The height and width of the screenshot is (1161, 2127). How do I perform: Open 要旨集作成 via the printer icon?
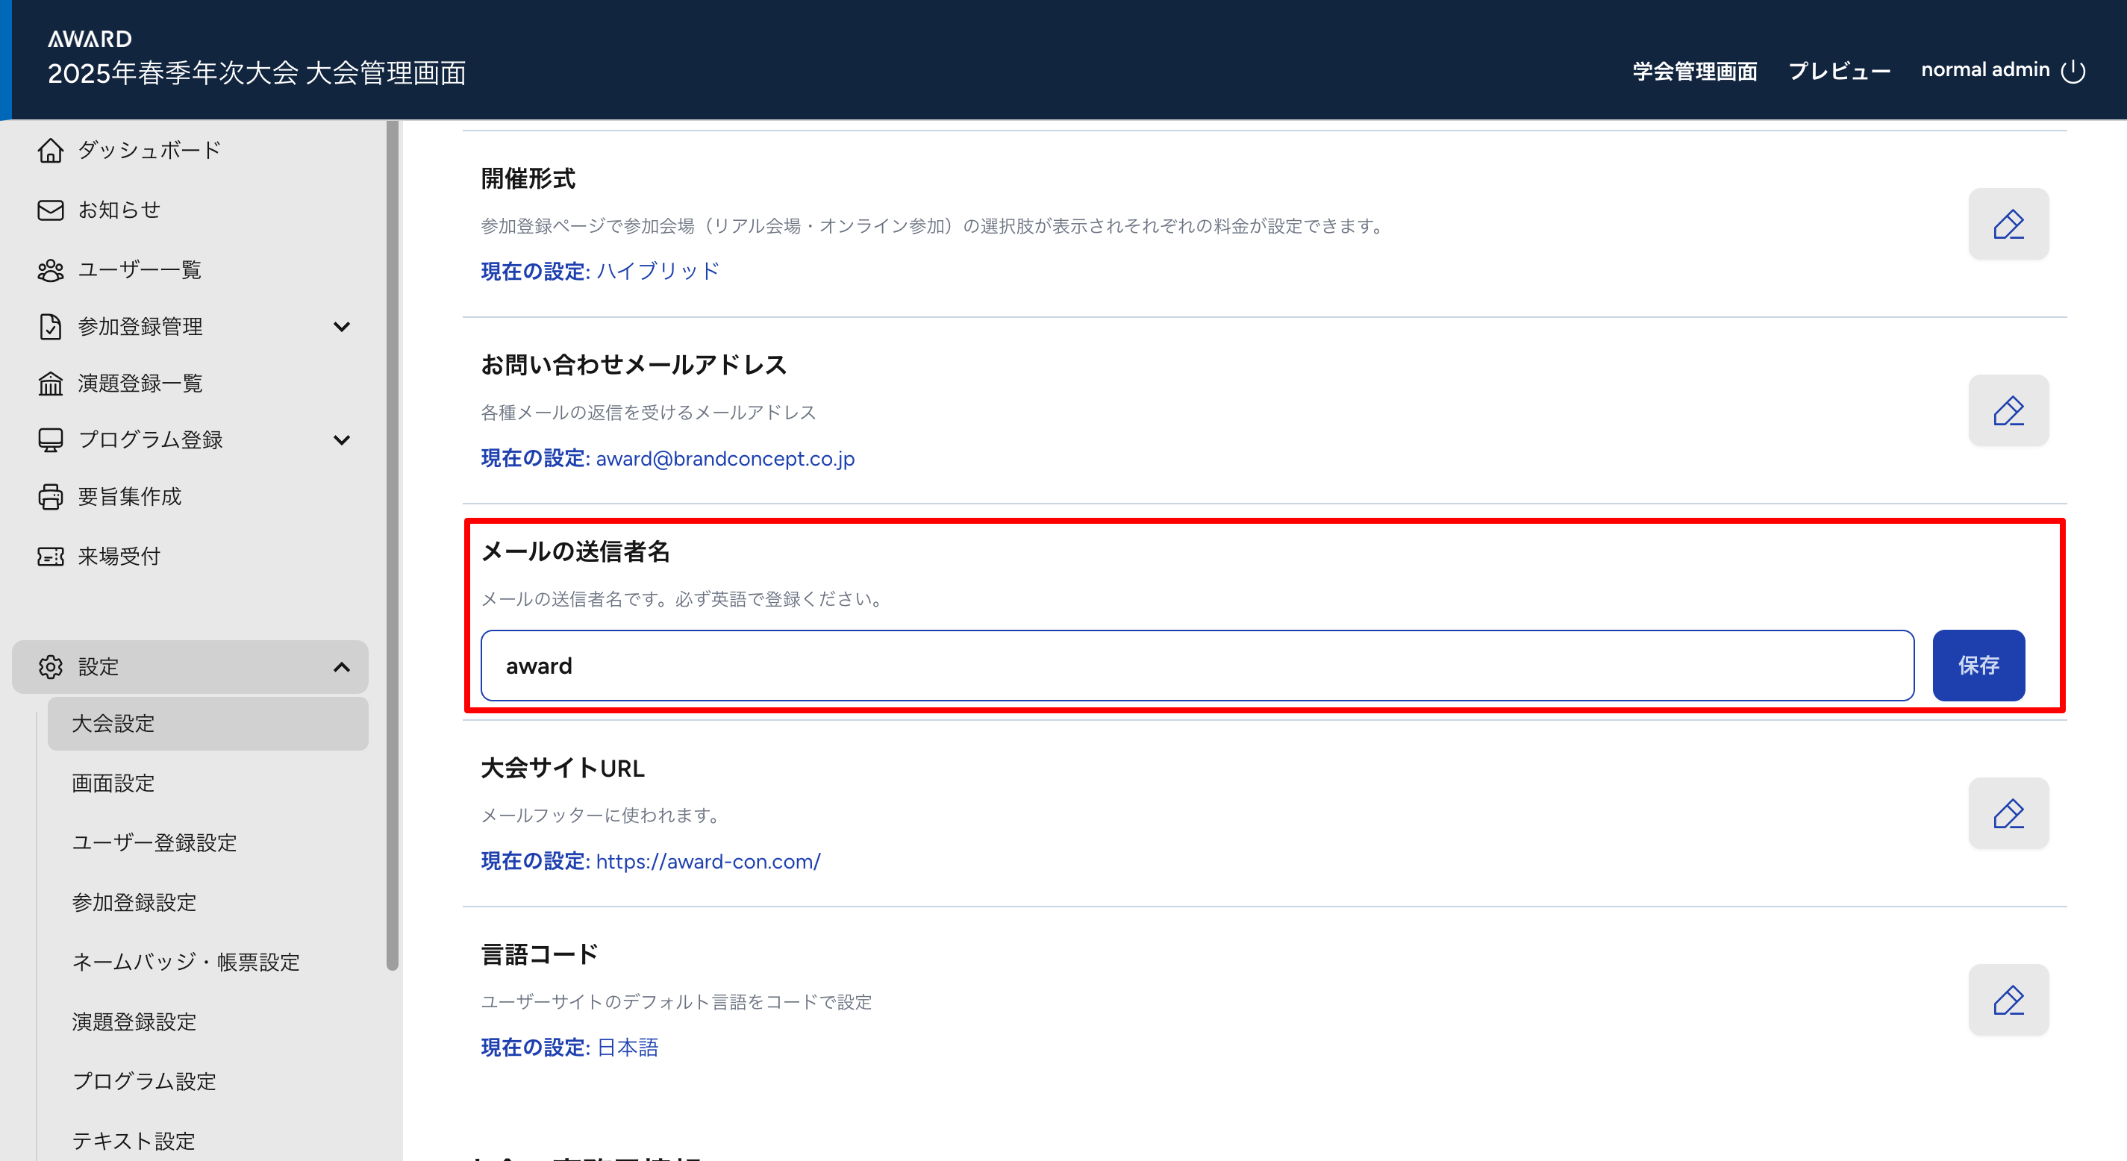click(50, 496)
